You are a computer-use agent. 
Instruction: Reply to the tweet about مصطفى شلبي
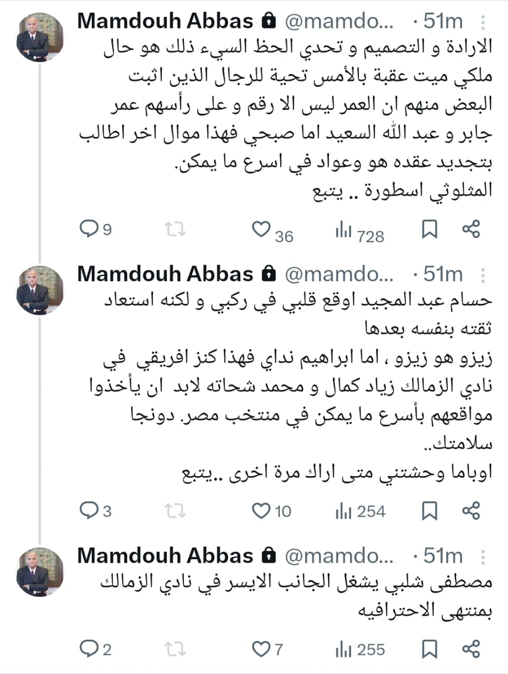click(x=89, y=649)
